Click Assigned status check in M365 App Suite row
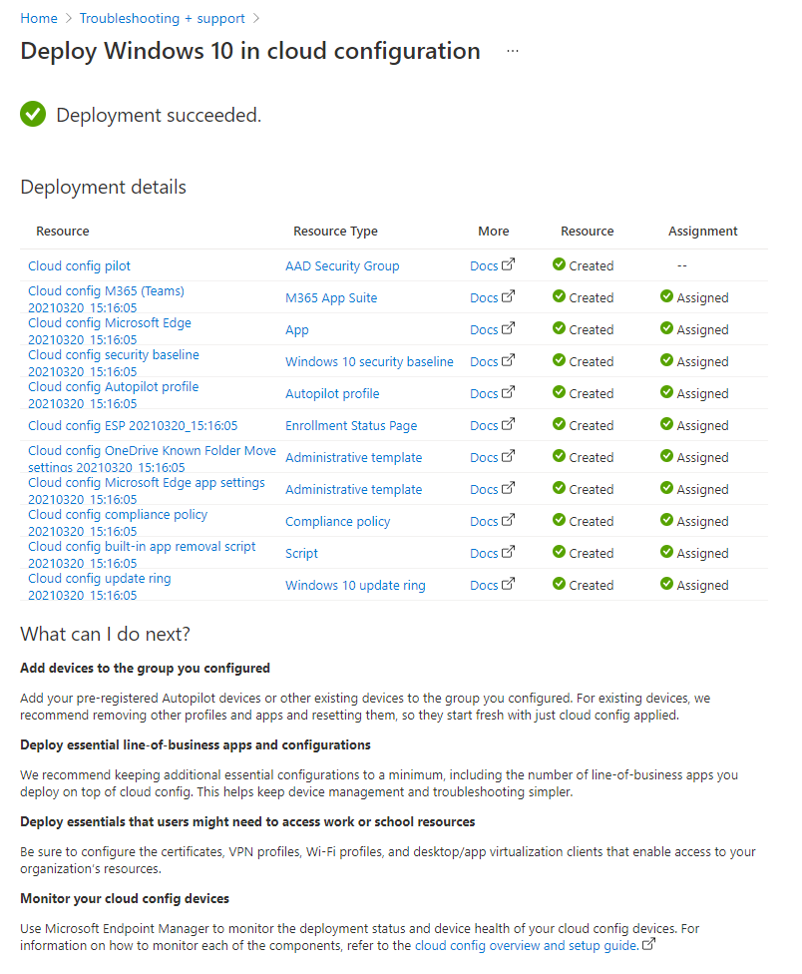 pyautogui.click(x=666, y=296)
